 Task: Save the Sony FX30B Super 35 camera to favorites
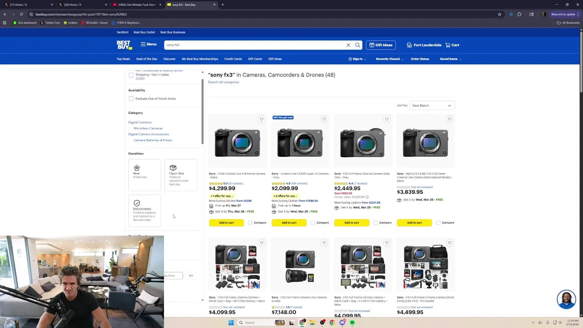[x=324, y=119]
